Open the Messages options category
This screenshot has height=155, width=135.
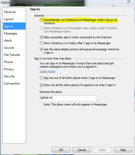(x=14, y=33)
